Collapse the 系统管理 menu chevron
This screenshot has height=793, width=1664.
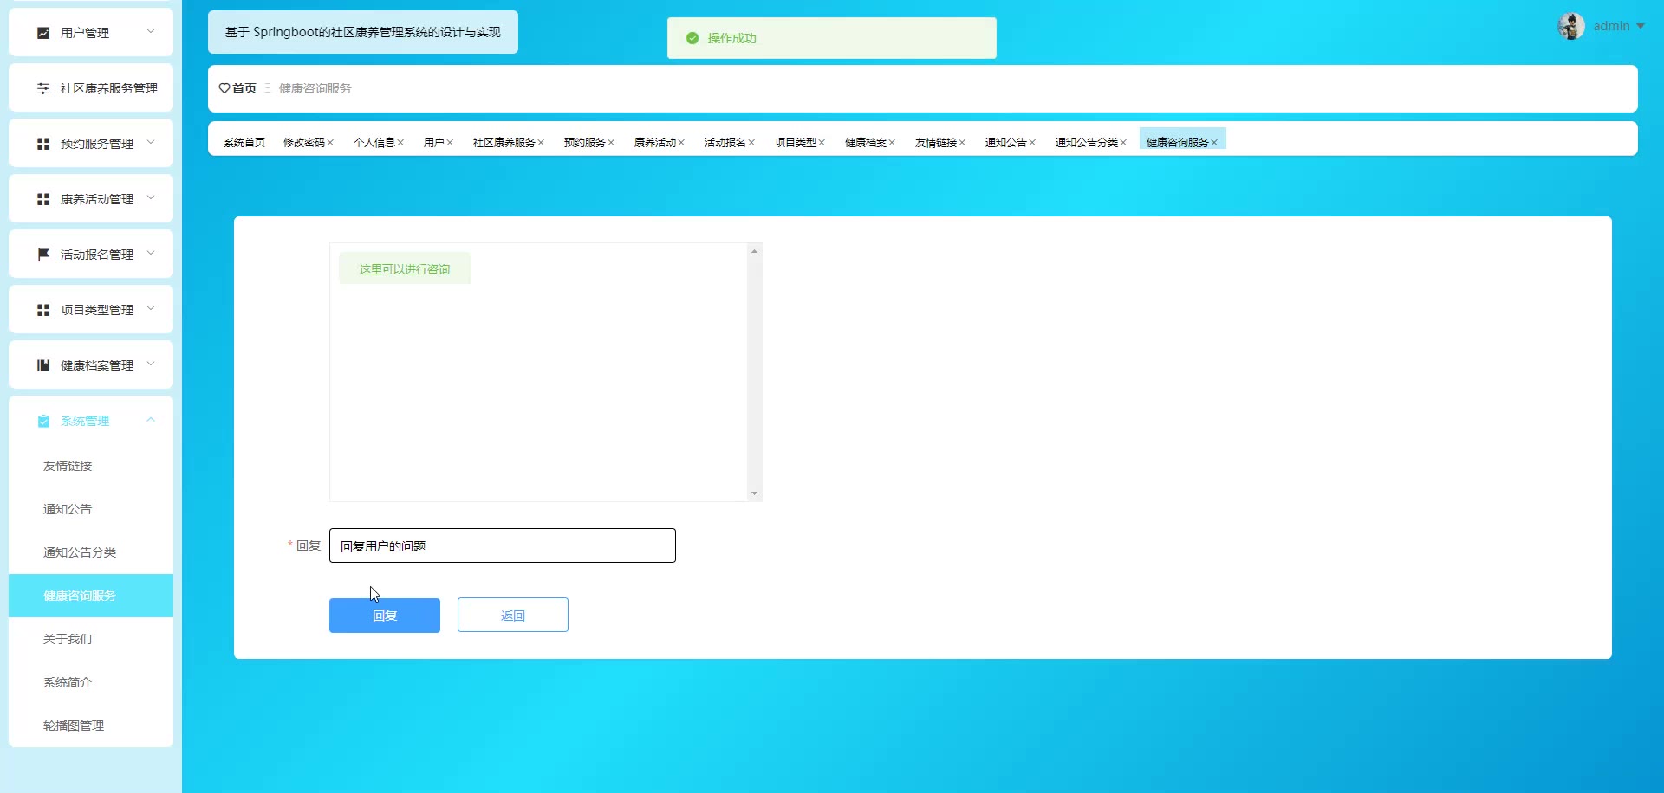pyautogui.click(x=151, y=419)
